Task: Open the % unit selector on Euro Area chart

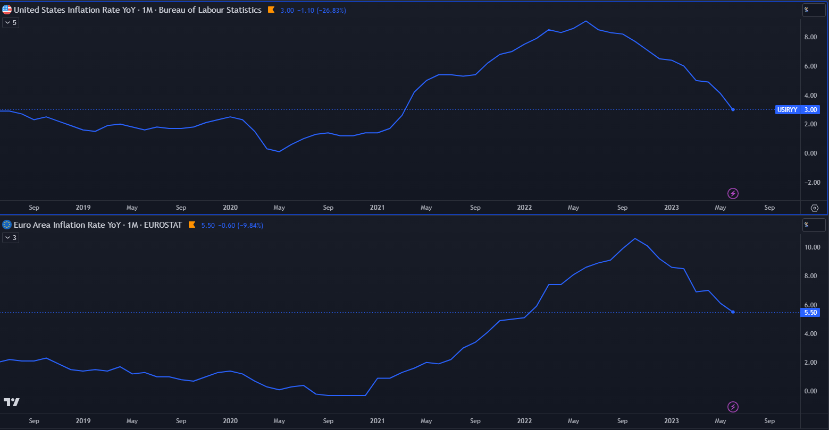Action: [814, 225]
